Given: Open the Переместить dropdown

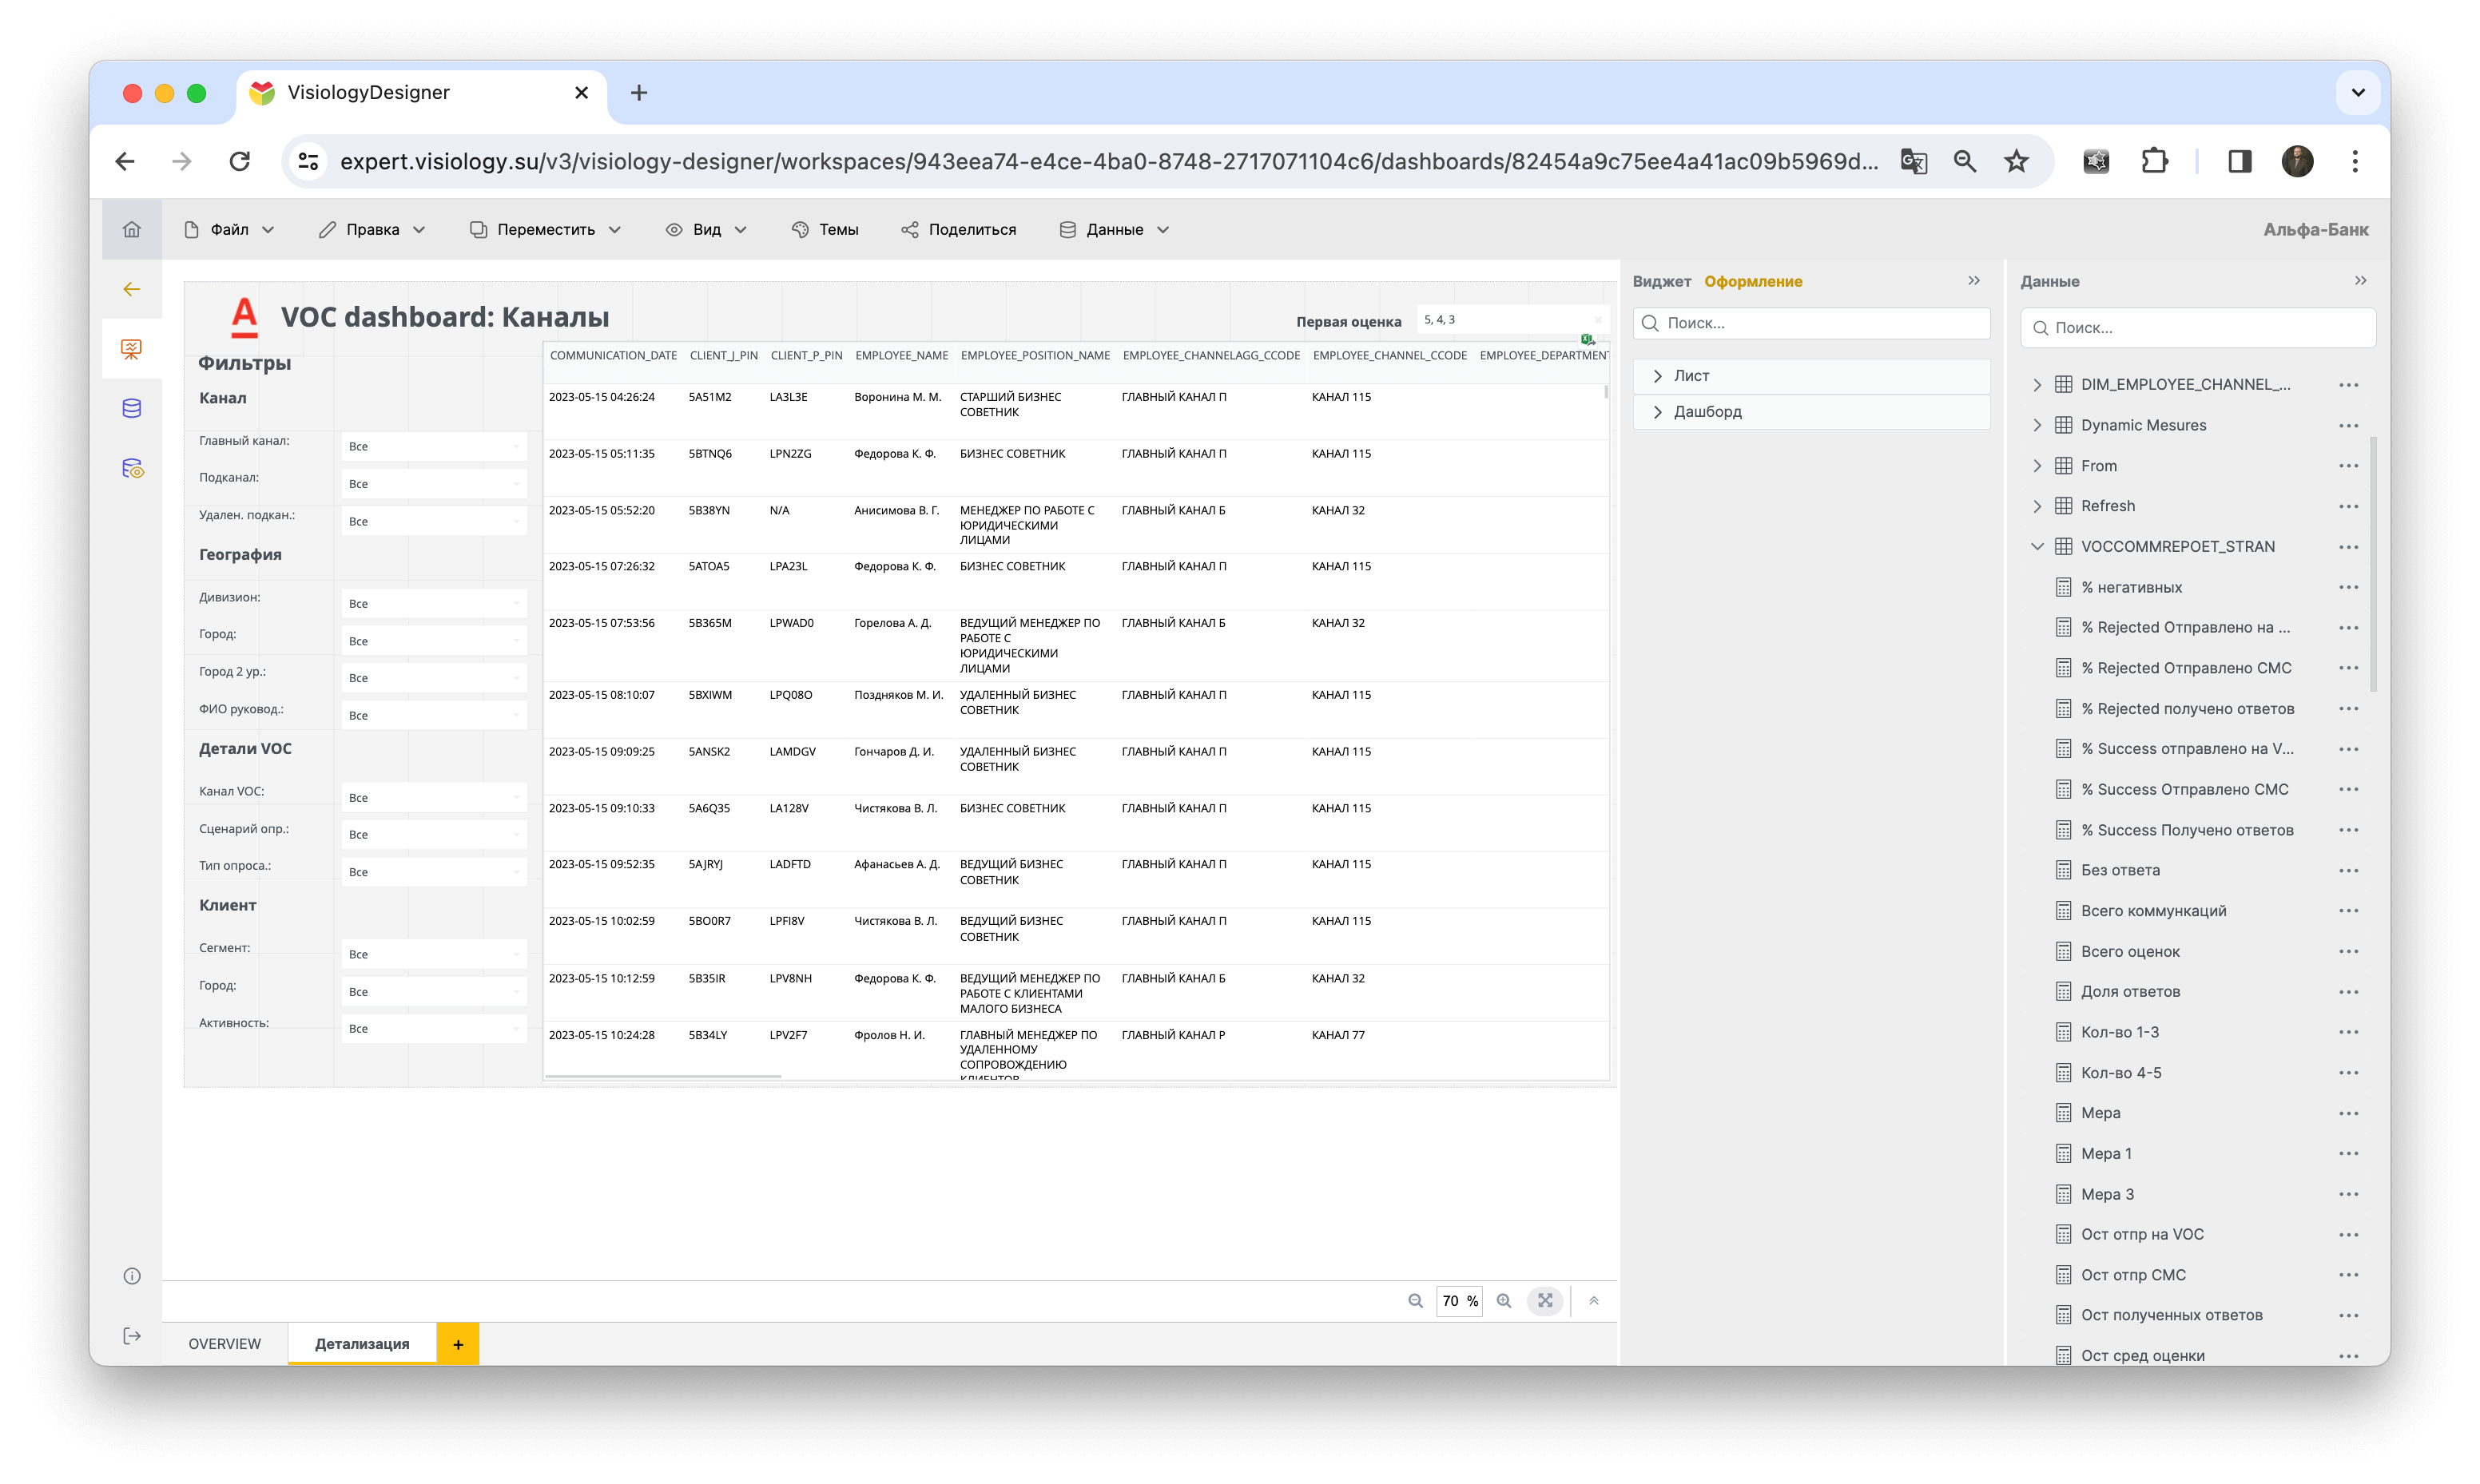Looking at the screenshot, I should tap(546, 230).
